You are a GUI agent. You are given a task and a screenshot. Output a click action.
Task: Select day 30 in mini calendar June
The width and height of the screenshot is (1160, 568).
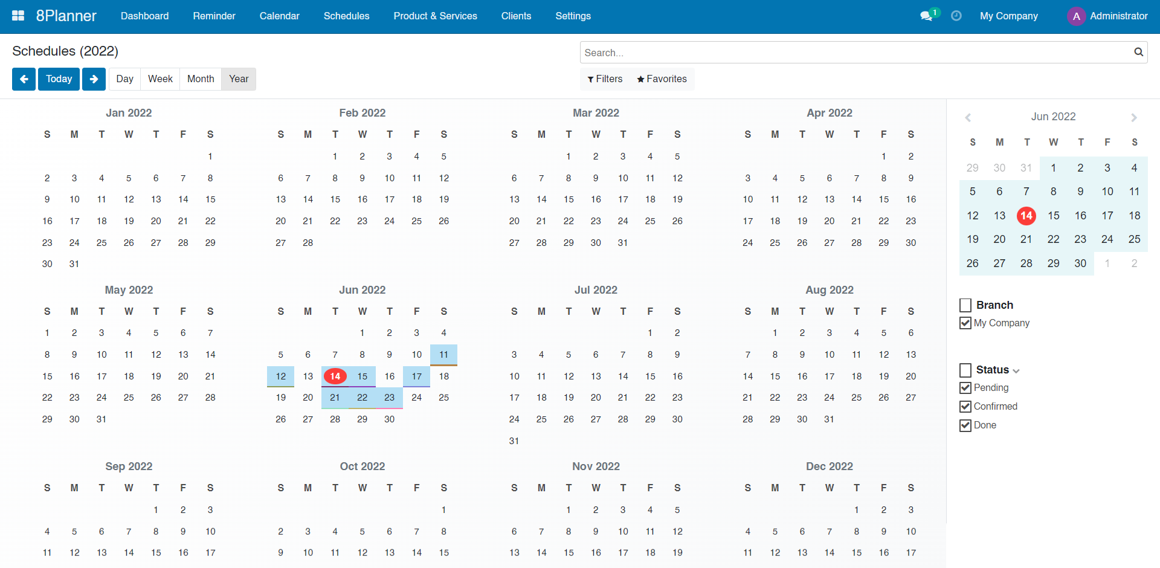click(1080, 263)
